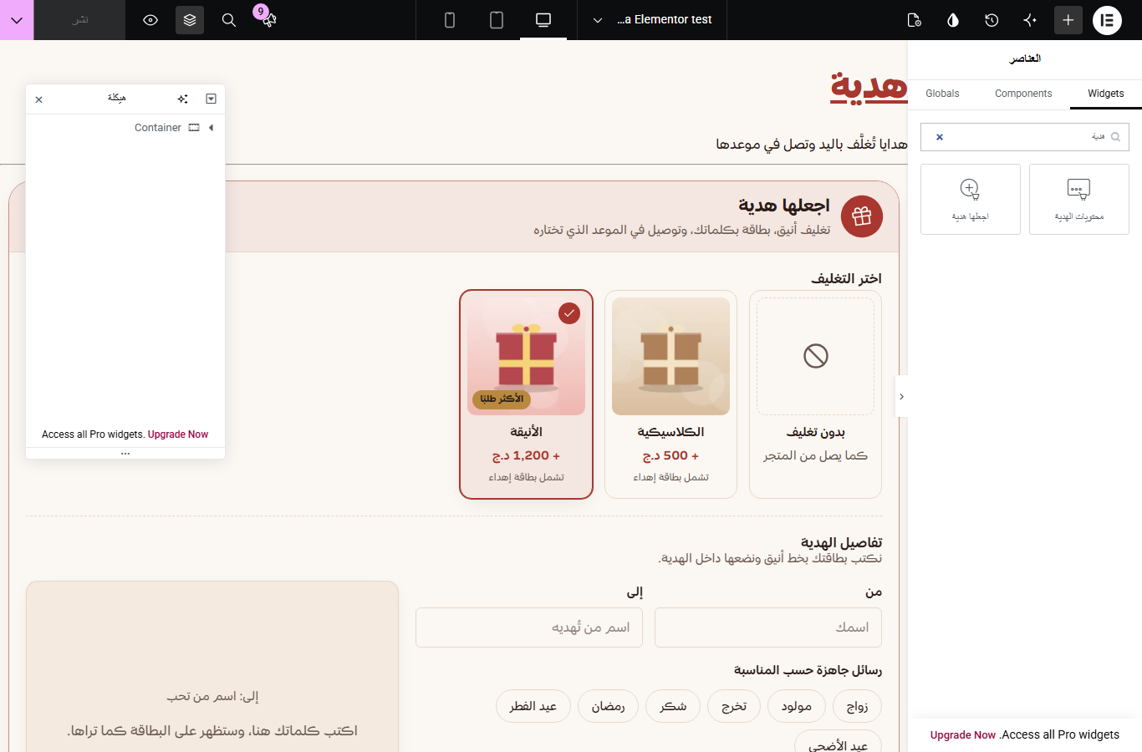Image resolution: width=1142 pixels, height=752 pixels.
Task: Toggle the شكر occasion chip
Action: [673, 706]
